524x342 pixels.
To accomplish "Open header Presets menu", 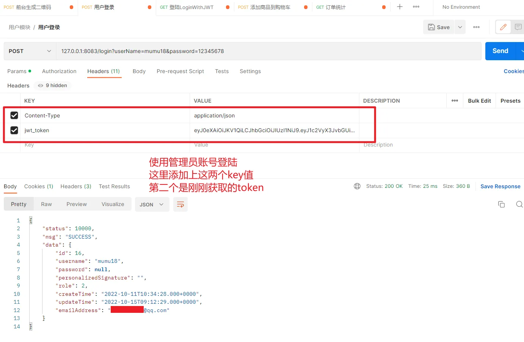I will click(x=510, y=101).
